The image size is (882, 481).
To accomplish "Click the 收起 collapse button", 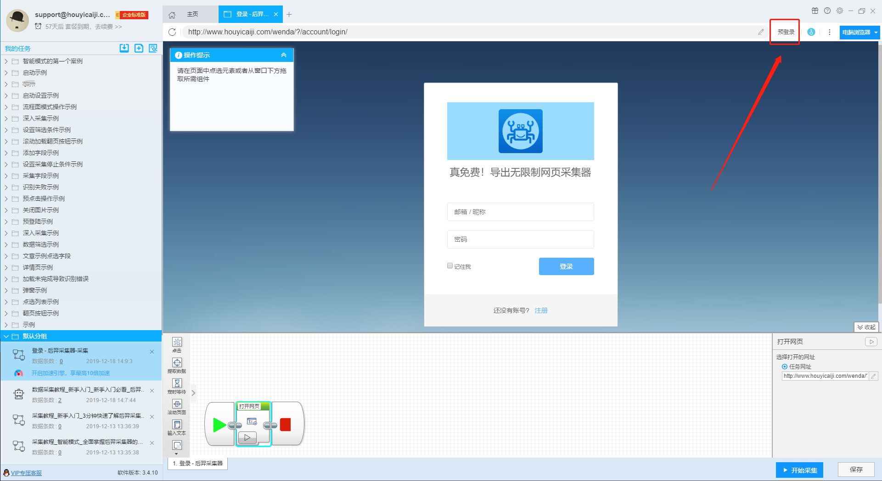I will (x=866, y=327).
